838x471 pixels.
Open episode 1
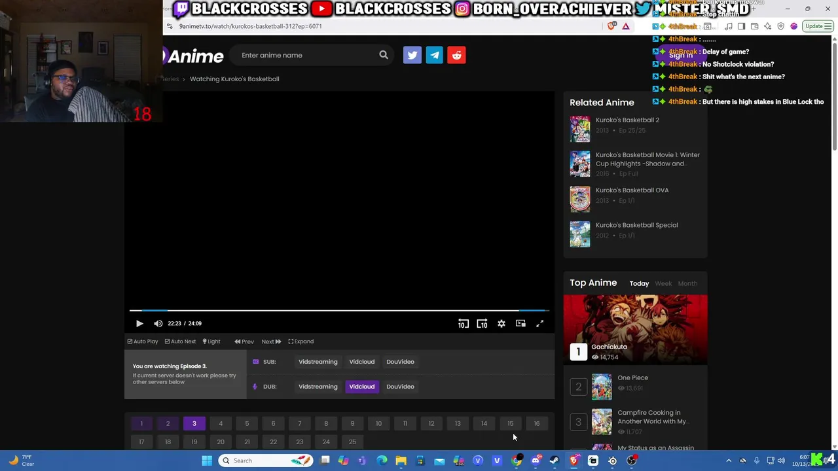pyautogui.click(x=141, y=423)
